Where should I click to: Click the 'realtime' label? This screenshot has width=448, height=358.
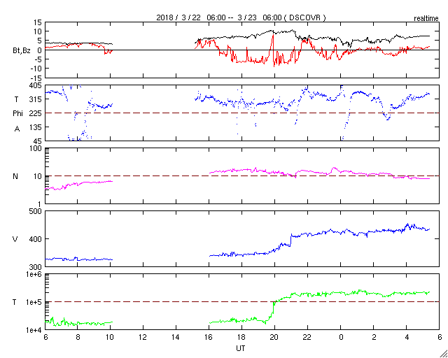[426, 19]
